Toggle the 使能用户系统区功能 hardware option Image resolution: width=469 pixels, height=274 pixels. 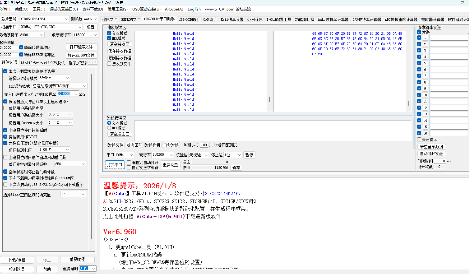point(5,108)
